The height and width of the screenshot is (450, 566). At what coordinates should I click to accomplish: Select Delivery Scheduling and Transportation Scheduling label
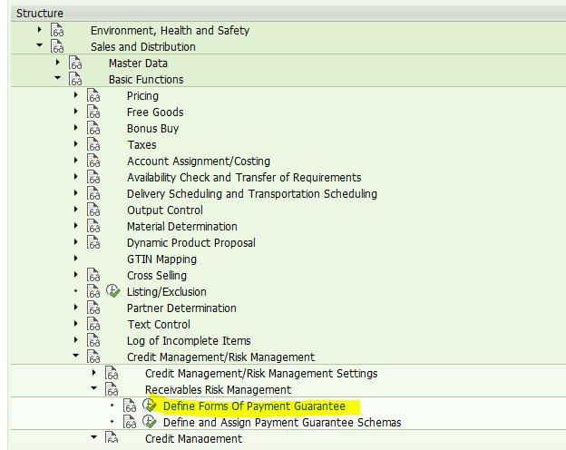point(252,193)
